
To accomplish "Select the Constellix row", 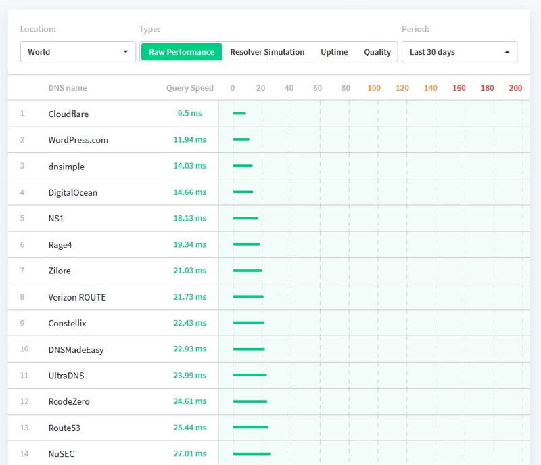I will click(x=68, y=323).
